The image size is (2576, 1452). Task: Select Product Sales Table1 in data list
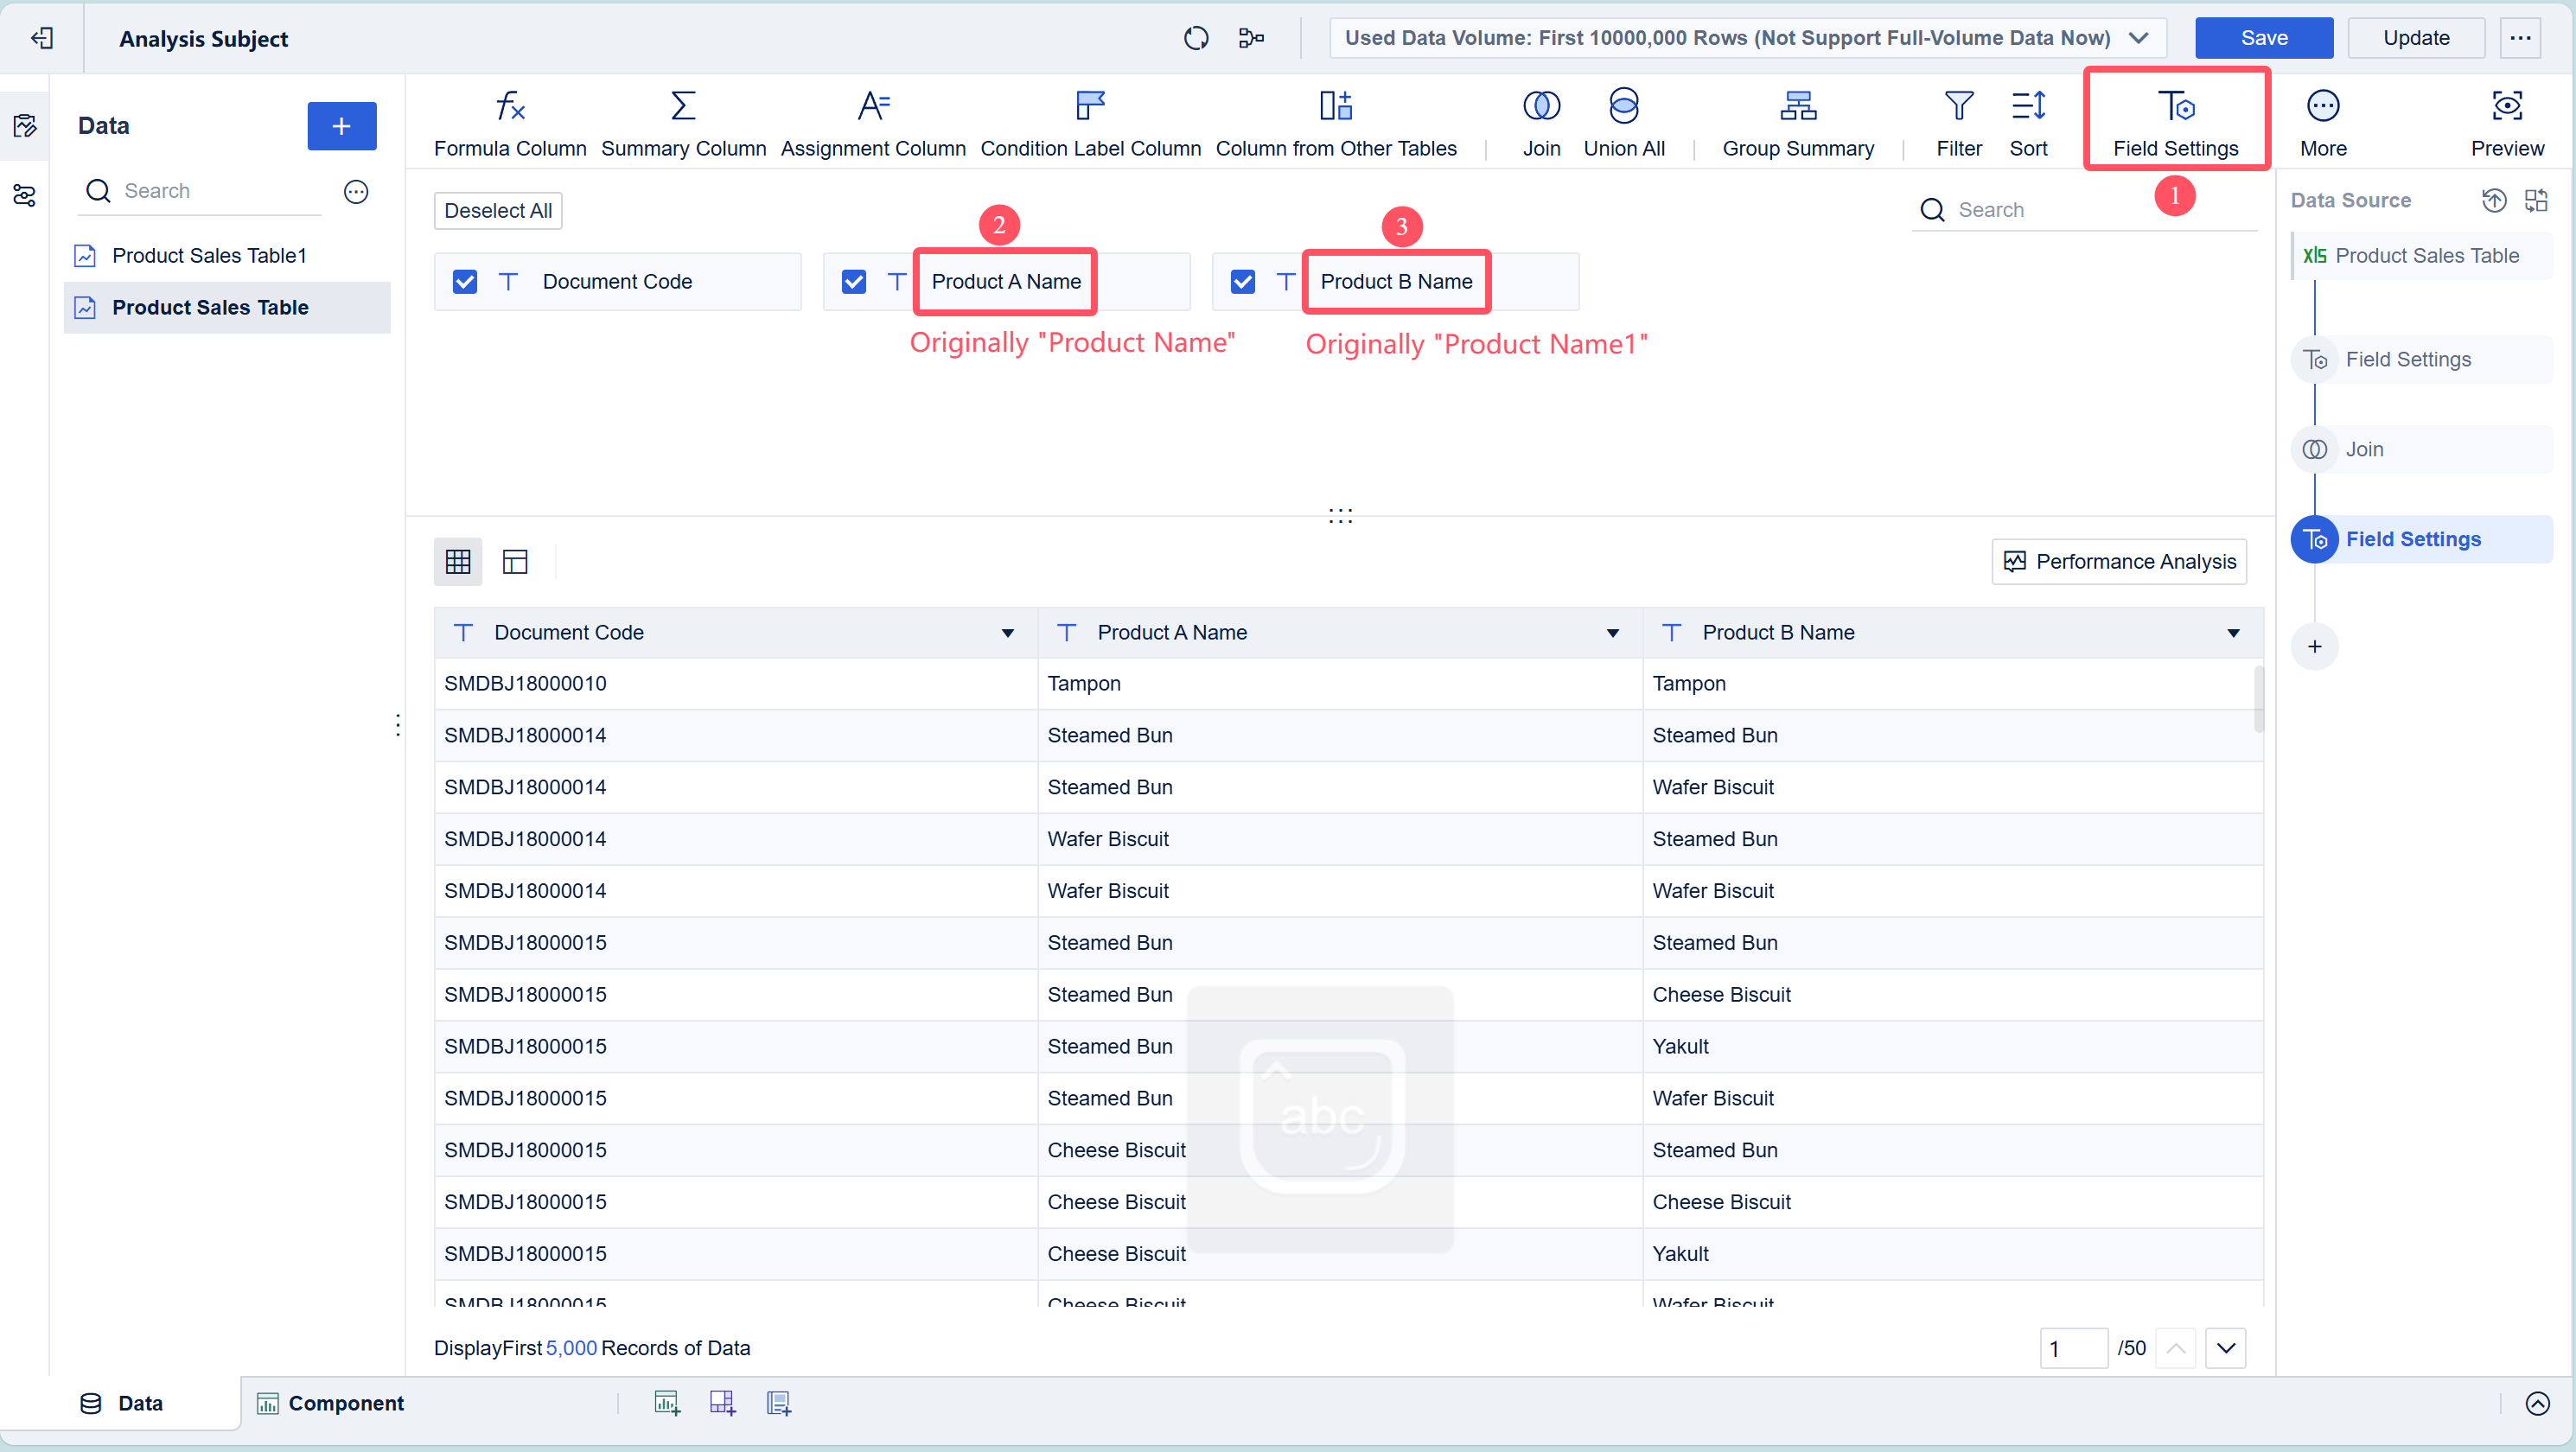click(209, 256)
